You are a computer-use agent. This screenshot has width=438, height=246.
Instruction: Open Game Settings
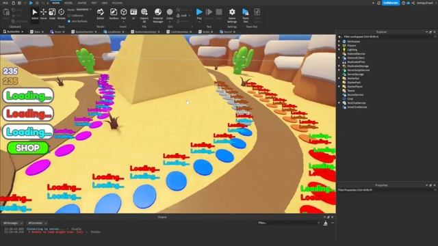pyautogui.click(x=232, y=15)
